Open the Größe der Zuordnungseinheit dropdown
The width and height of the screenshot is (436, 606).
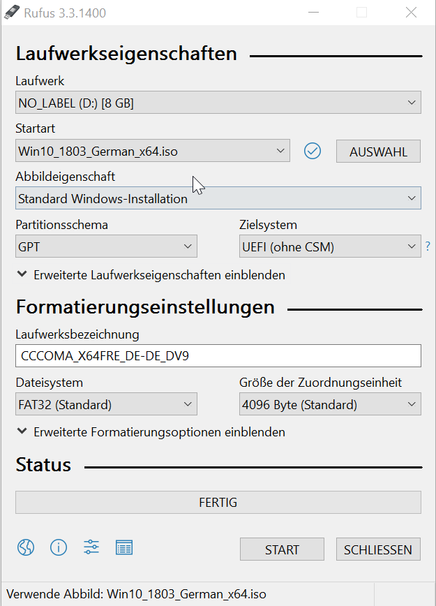[330, 404]
